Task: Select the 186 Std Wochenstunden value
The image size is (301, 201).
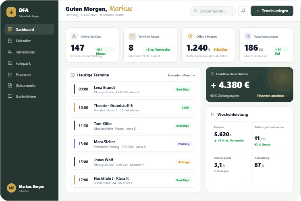Action: click(x=253, y=48)
